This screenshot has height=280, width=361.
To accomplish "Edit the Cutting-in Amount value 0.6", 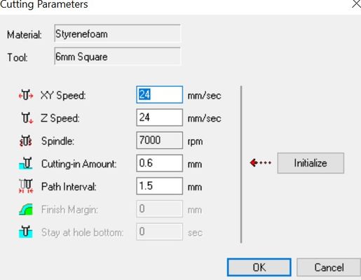I will 160,163.
